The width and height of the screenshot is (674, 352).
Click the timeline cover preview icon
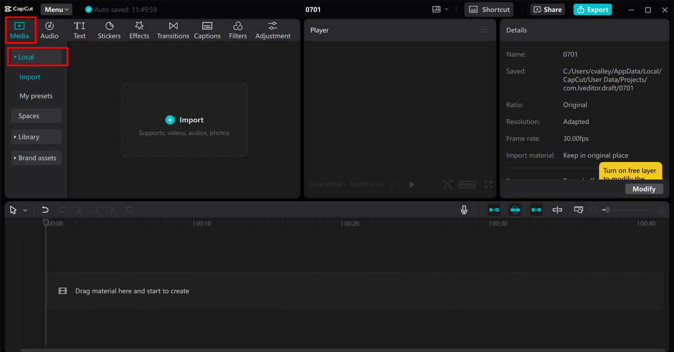(x=578, y=210)
